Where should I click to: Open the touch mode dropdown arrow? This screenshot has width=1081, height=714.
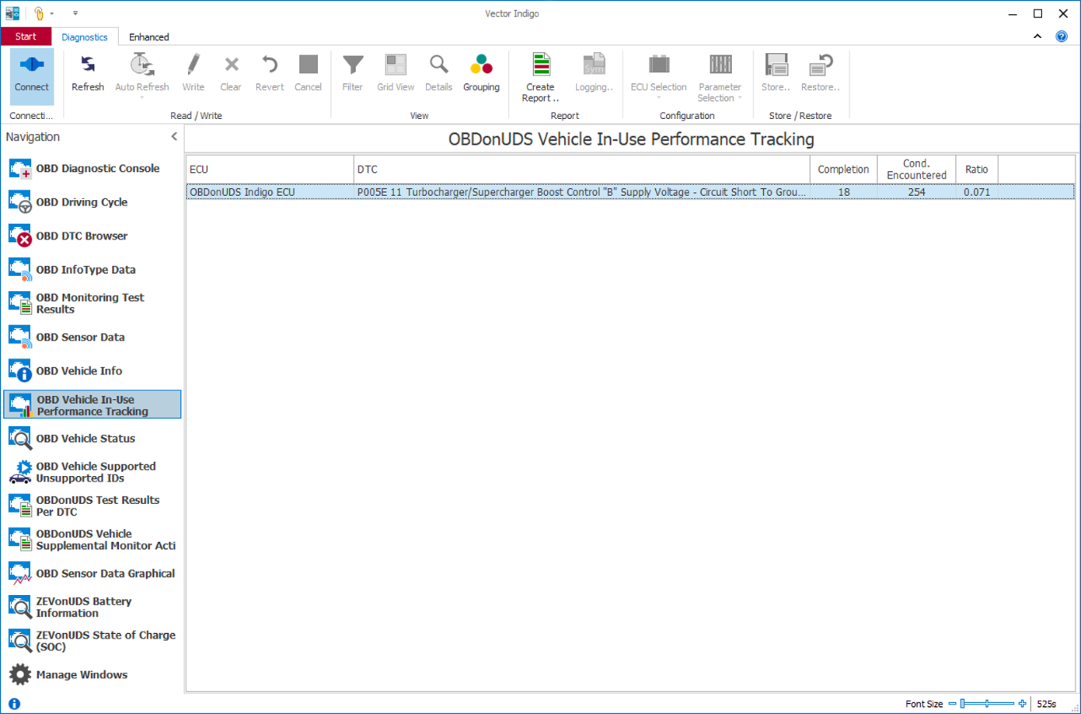[52, 13]
